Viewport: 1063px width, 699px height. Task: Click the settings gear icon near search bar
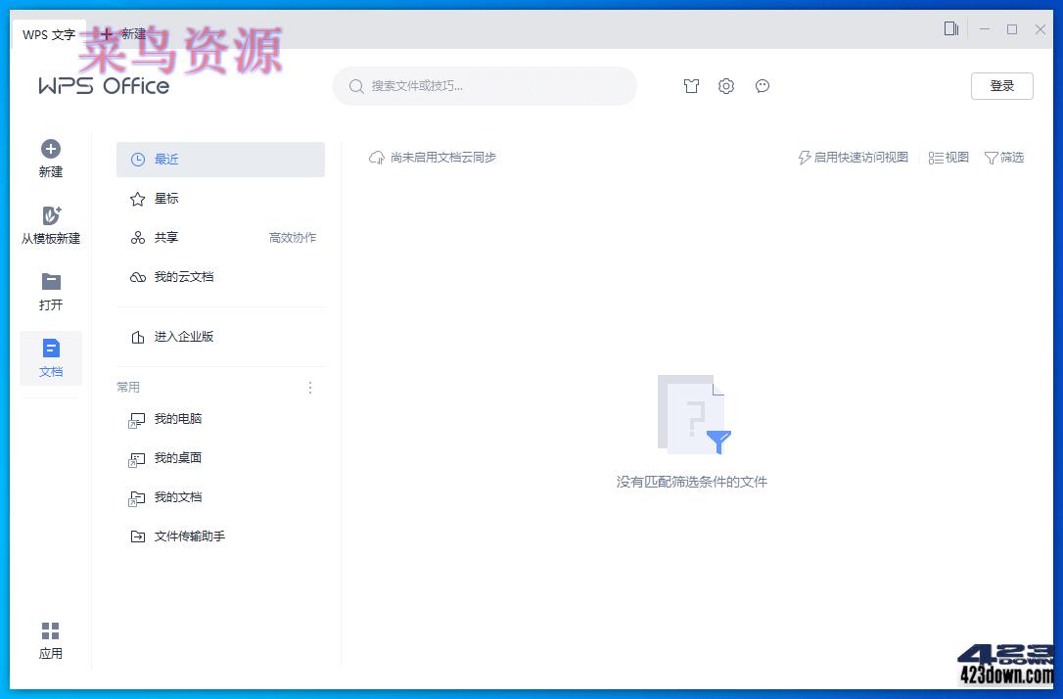click(x=726, y=86)
